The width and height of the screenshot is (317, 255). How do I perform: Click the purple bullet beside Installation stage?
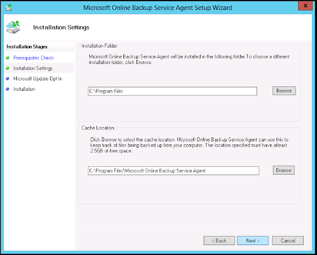pos(7,89)
